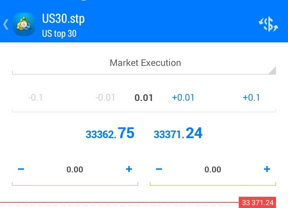Decrease take profit with minus button

159,169
